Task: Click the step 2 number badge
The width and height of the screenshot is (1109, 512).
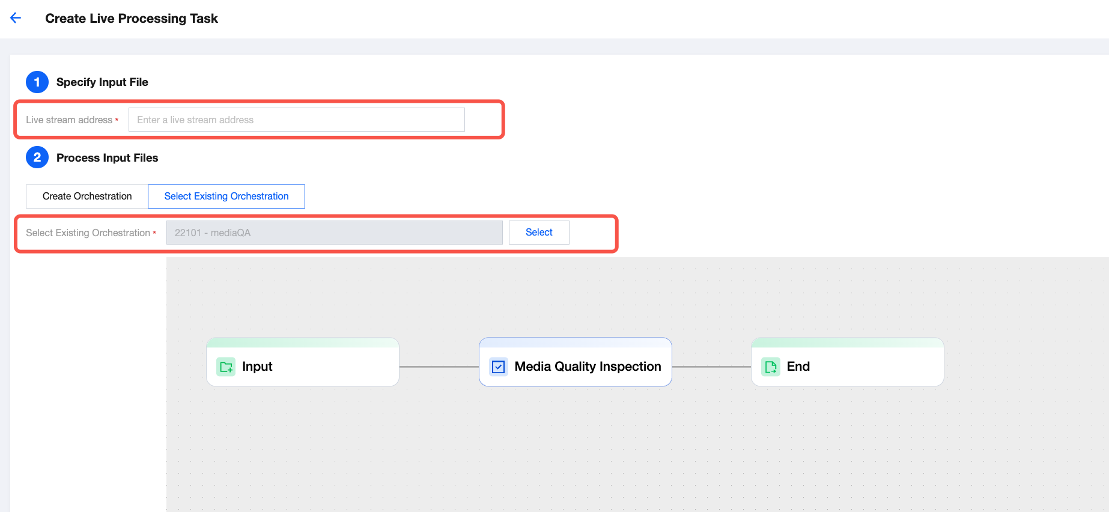Action: click(37, 157)
